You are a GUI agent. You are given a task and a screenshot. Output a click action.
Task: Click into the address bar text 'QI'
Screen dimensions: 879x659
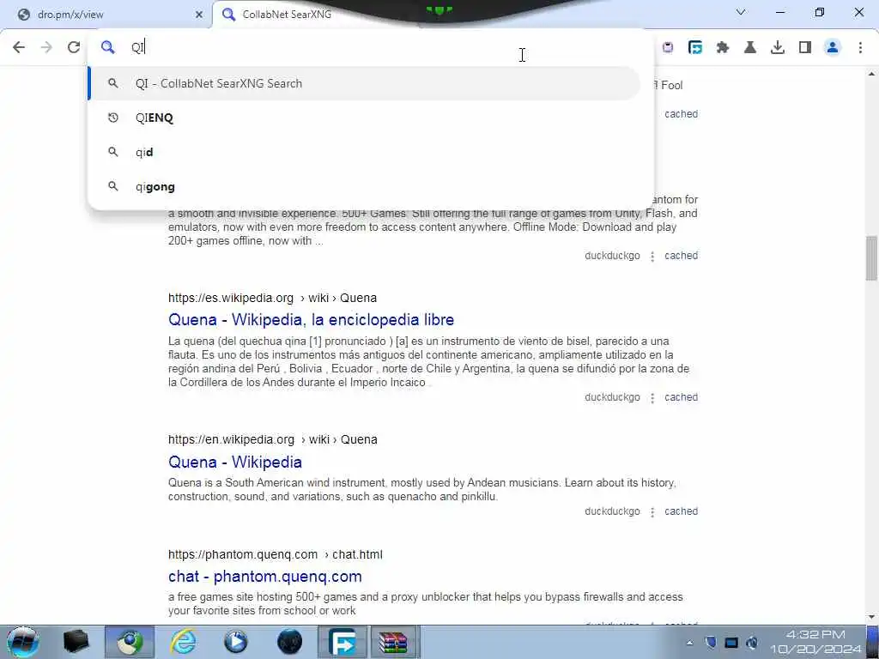(x=138, y=48)
